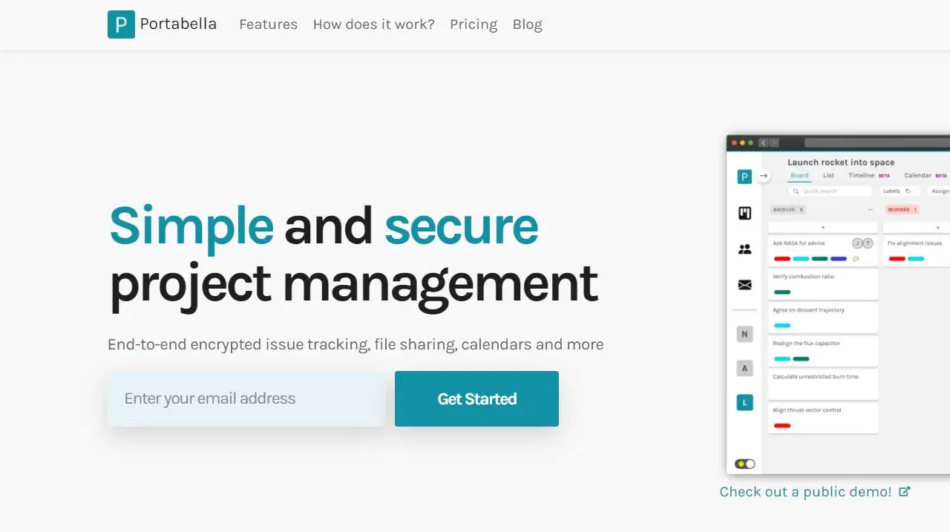The width and height of the screenshot is (950, 532).
Task: Select the N project badge in sidebar
Action: pos(744,334)
